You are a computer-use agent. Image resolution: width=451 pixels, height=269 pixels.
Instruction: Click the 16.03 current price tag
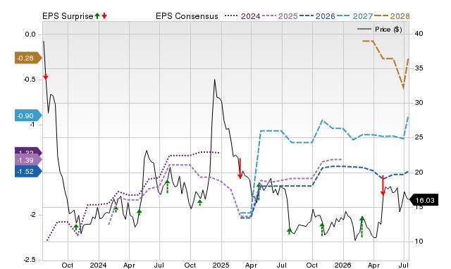coord(424,200)
